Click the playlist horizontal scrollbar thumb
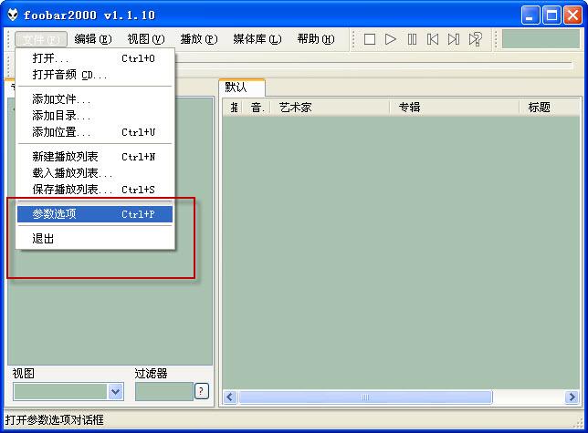588x433 pixels. click(x=365, y=397)
